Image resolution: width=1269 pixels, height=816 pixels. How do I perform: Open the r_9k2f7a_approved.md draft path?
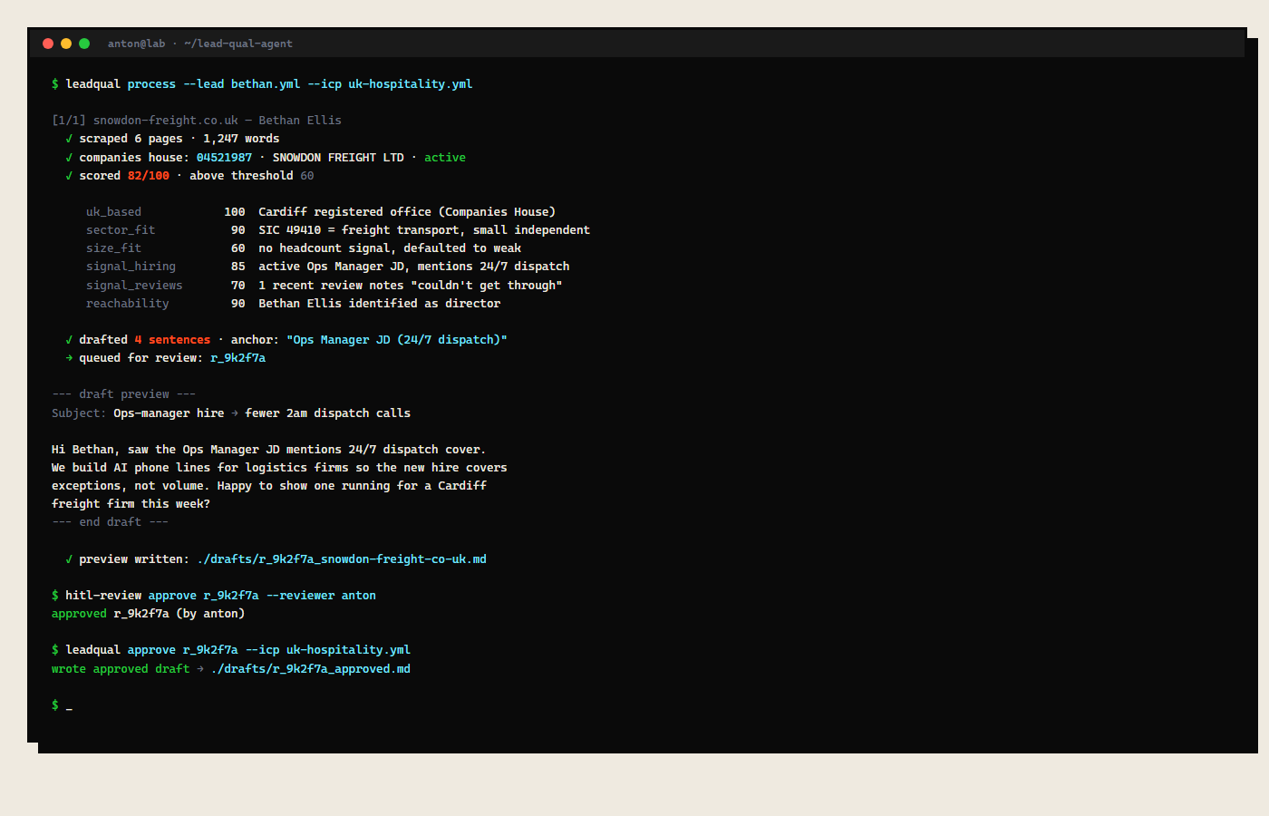click(x=311, y=669)
